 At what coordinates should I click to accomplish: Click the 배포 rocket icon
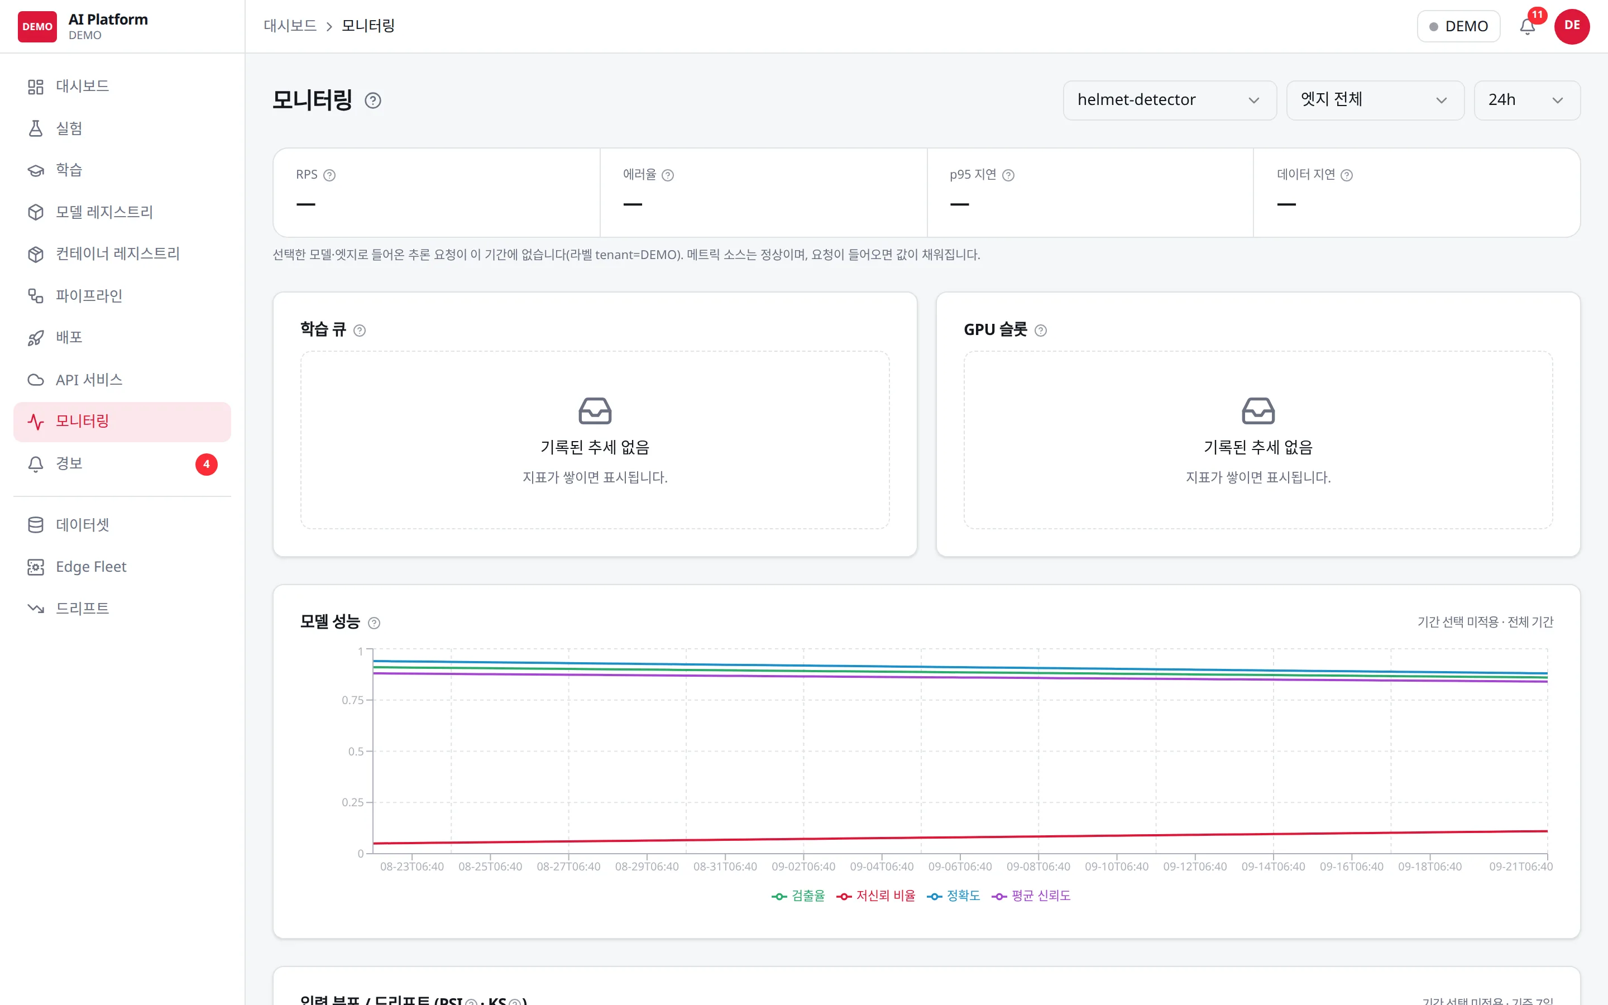(36, 338)
